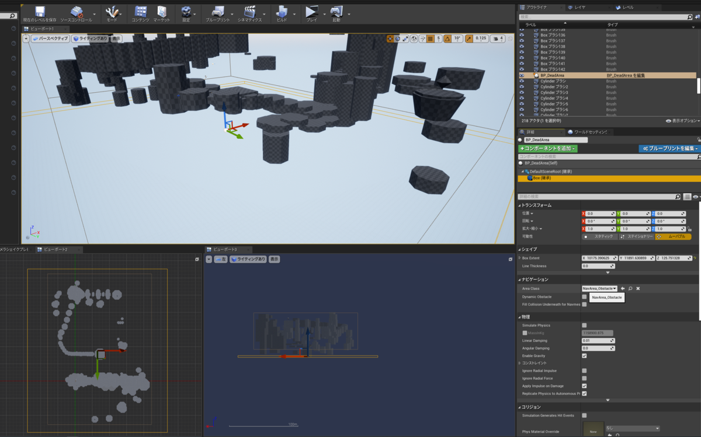Save the current level with the floppy disk icon

(x=40, y=12)
